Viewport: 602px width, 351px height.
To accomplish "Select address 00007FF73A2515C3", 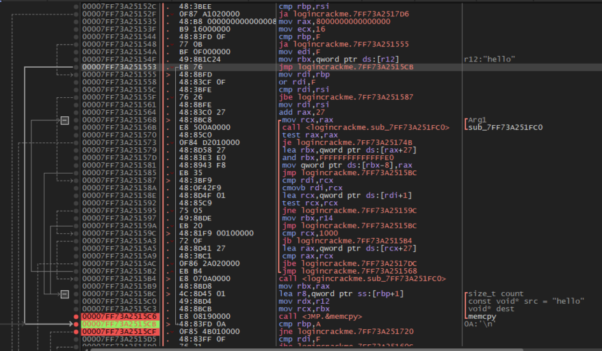I will (x=120, y=309).
